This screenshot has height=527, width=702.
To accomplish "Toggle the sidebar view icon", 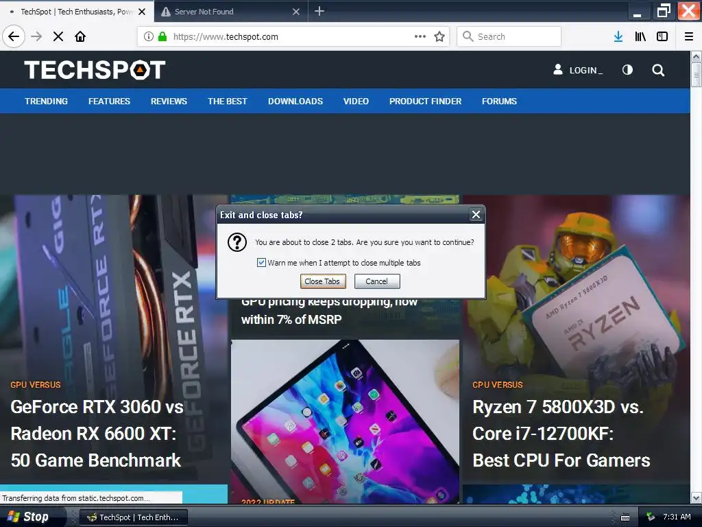I will click(x=662, y=36).
